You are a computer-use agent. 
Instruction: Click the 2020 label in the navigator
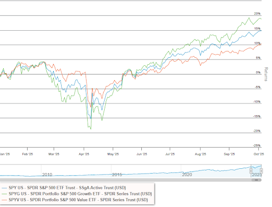coord(187,175)
